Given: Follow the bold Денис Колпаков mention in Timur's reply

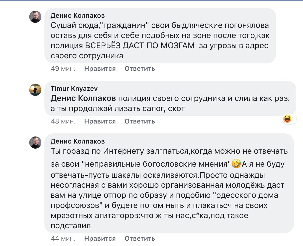Looking at the screenshot, I should tap(83, 98).
